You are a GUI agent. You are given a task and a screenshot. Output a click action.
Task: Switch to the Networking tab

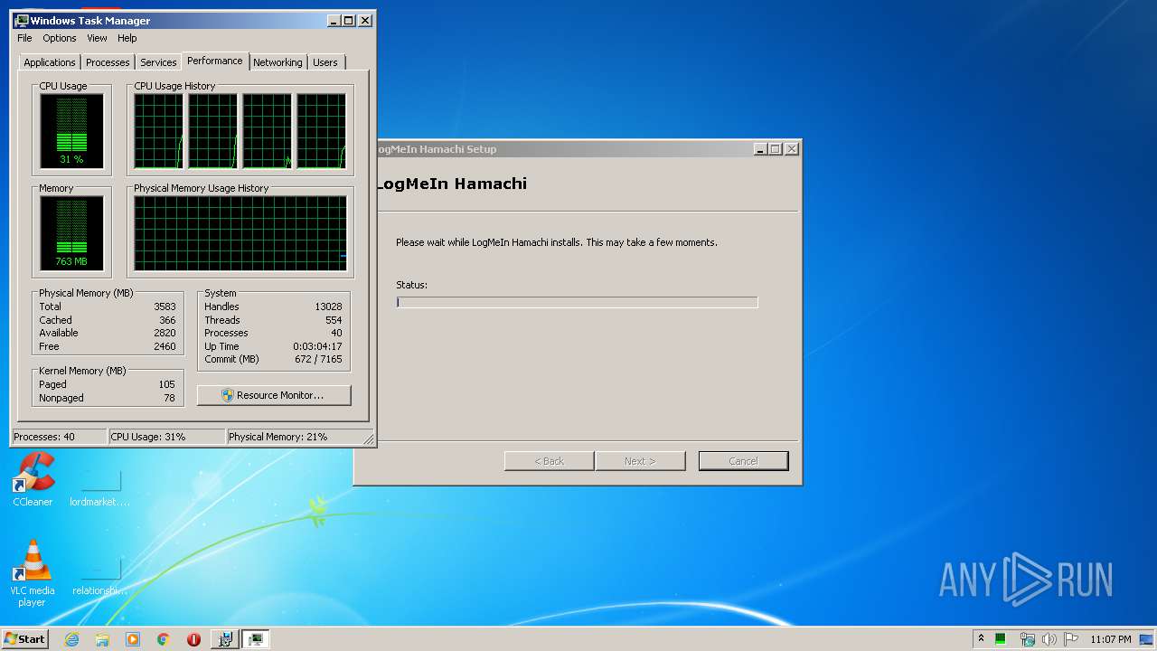click(277, 62)
